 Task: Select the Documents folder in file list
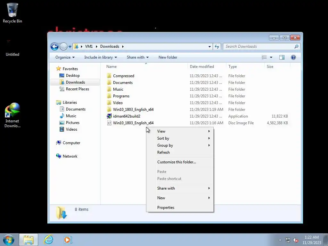(x=123, y=82)
